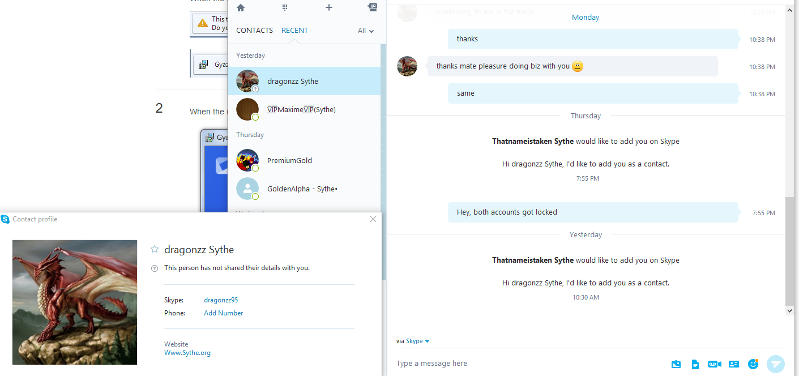Image resolution: width=799 pixels, height=376 pixels.
Task: Click the 7:55 PM contact request greeting
Action: tap(586, 164)
